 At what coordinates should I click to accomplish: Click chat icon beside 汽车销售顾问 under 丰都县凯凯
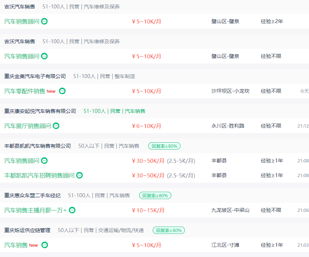[44, 161]
